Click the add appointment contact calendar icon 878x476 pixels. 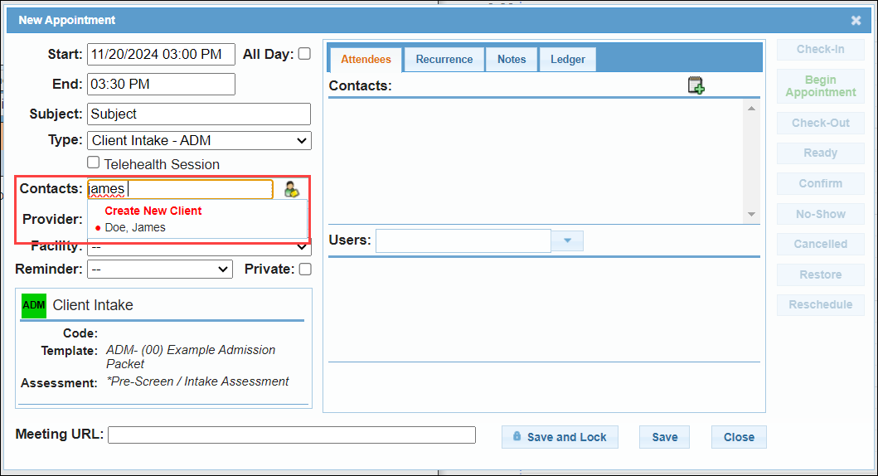pos(696,85)
